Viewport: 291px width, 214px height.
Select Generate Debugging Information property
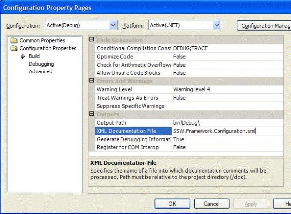(x=134, y=139)
